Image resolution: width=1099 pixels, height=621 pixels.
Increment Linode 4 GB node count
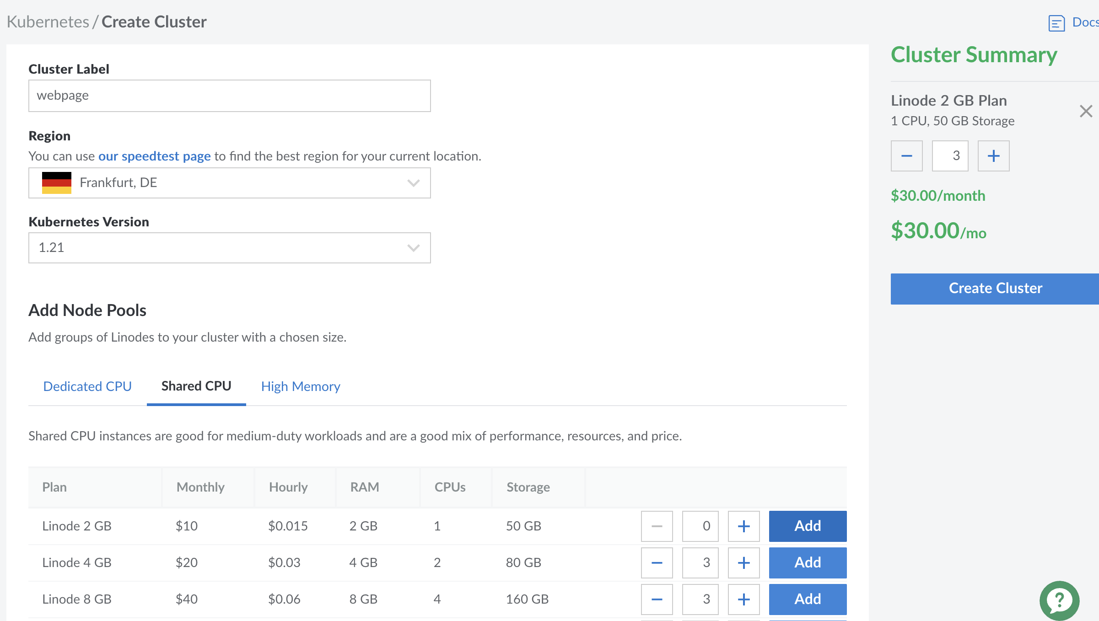(743, 562)
